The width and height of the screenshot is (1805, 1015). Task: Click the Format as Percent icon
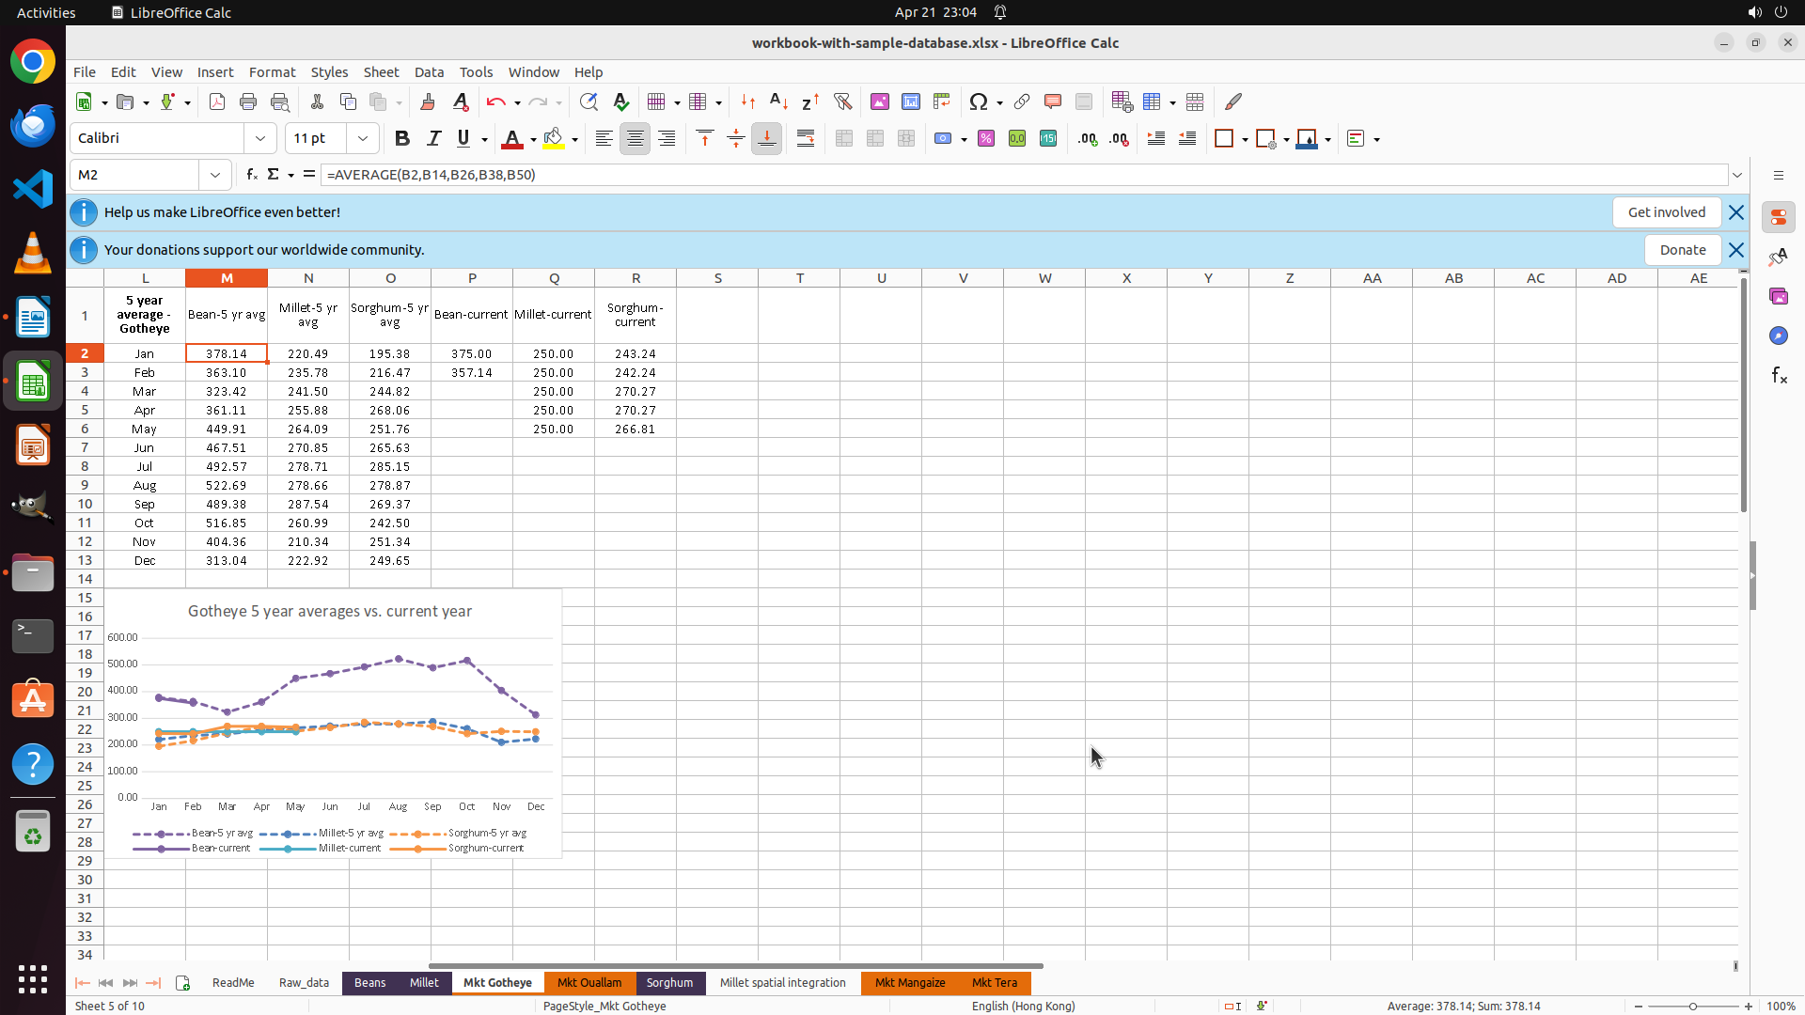[986, 138]
